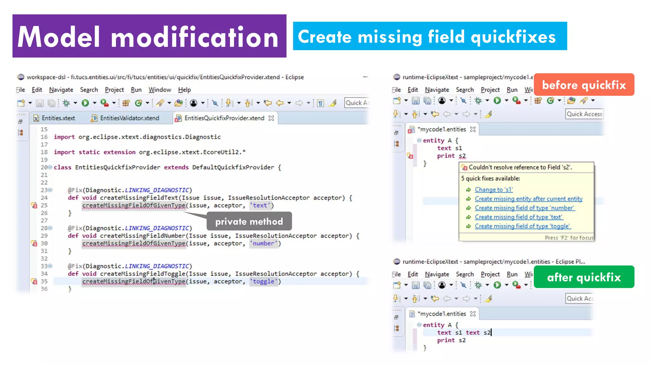Viewport: 650px width, 365px height.
Task: Close mycode1.entities tab in after-quickfix window
Action: click(x=473, y=314)
